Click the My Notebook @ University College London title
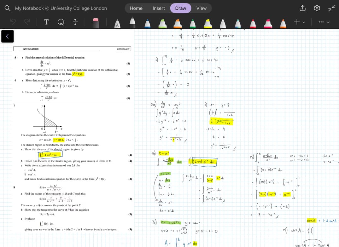Viewport: 339px width, 247px height. 61,8
